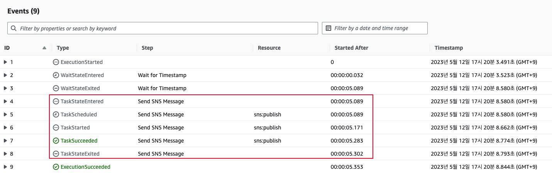Viewport: 552px width, 173px height.
Task: Click Send SNS Message step in TaskStateExited row
Action: click(161, 154)
